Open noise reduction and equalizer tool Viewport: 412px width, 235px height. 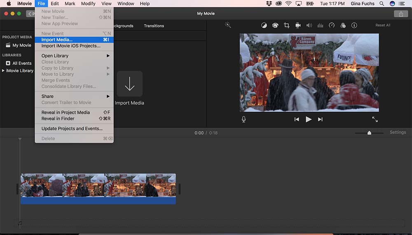[x=320, y=26]
